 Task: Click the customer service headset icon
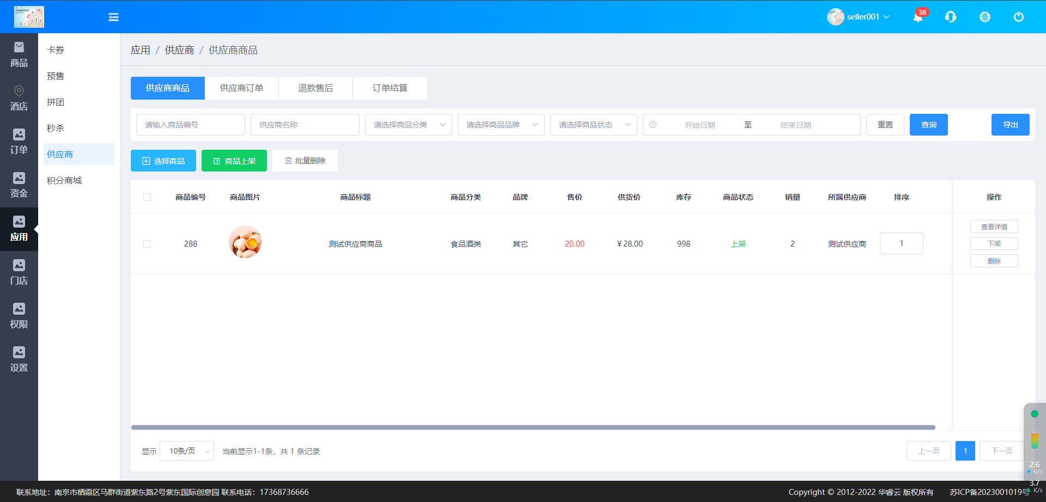(x=951, y=17)
